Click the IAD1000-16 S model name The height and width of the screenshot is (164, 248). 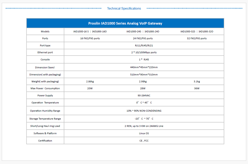coord(81,32)
